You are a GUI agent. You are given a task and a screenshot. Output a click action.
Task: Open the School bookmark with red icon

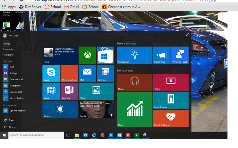[53, 7]
